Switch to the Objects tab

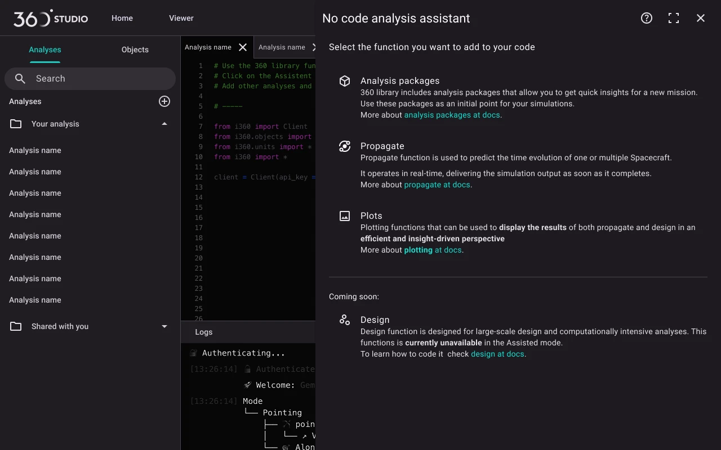coord(135,49)
